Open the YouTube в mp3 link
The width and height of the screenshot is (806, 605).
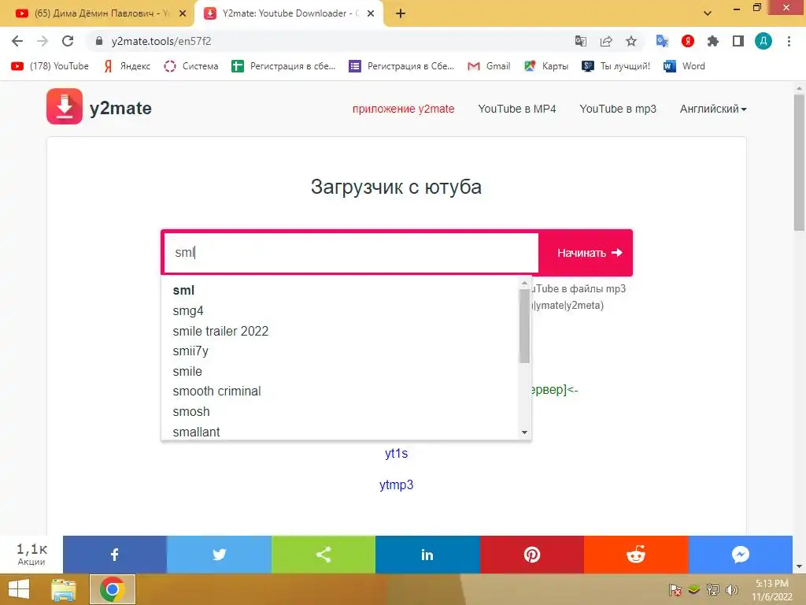click(x=618, y=109)
